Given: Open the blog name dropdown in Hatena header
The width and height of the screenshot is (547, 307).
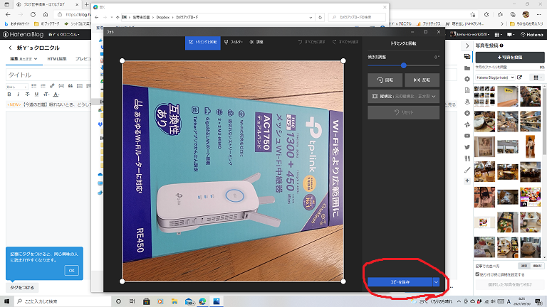Looking at the screenshot, I should (64, 34).
